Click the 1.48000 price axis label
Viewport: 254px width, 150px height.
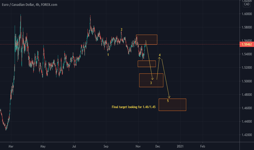247,95
